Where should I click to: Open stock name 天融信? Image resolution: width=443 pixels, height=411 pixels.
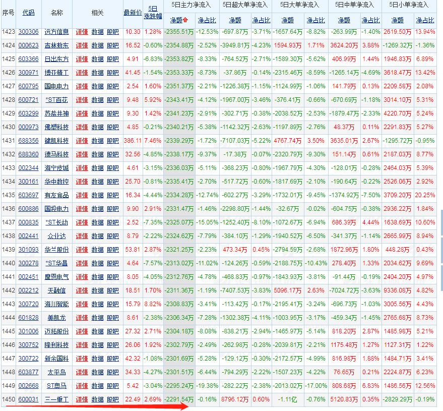56,290
